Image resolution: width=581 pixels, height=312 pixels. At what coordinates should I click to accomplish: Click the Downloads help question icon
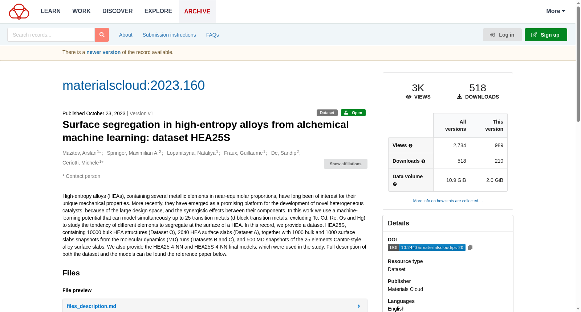(x=423, y=161)
